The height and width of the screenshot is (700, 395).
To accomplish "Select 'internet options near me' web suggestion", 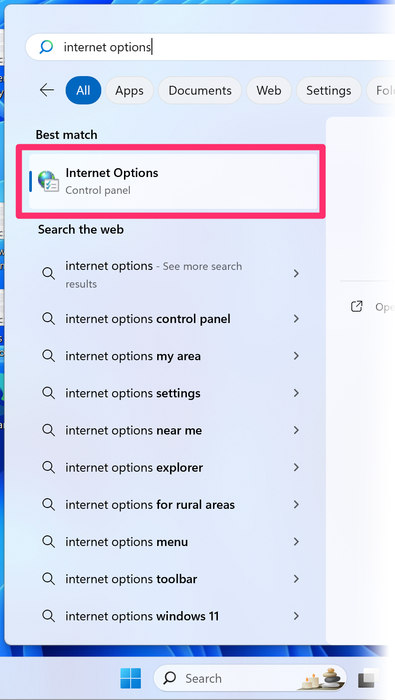I will coord(134,430).
